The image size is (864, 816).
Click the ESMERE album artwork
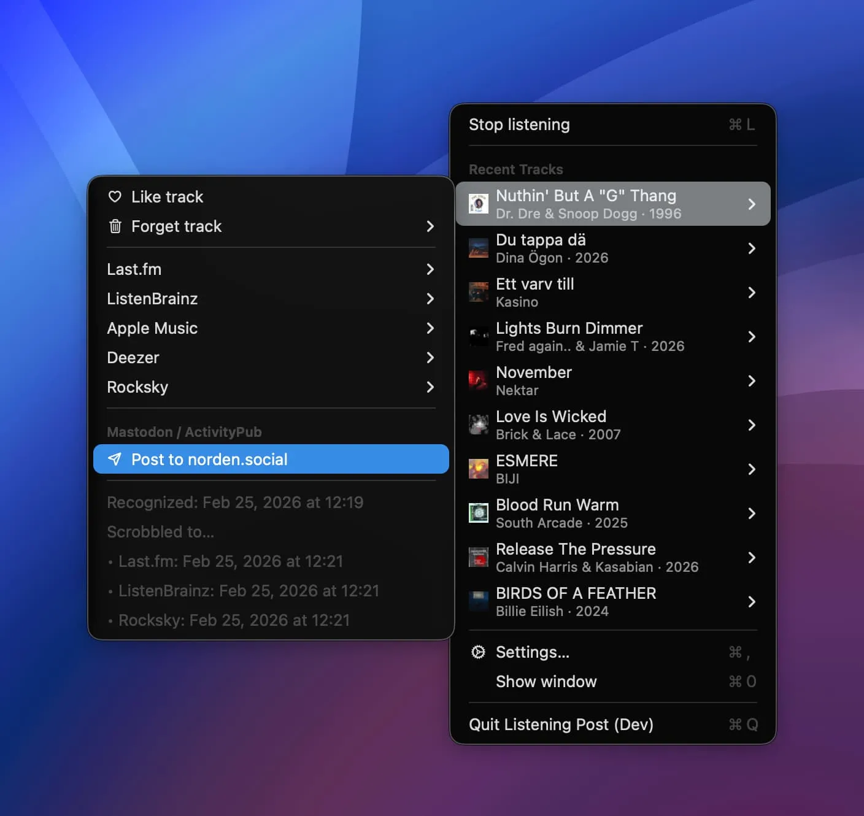pos(479,469)
